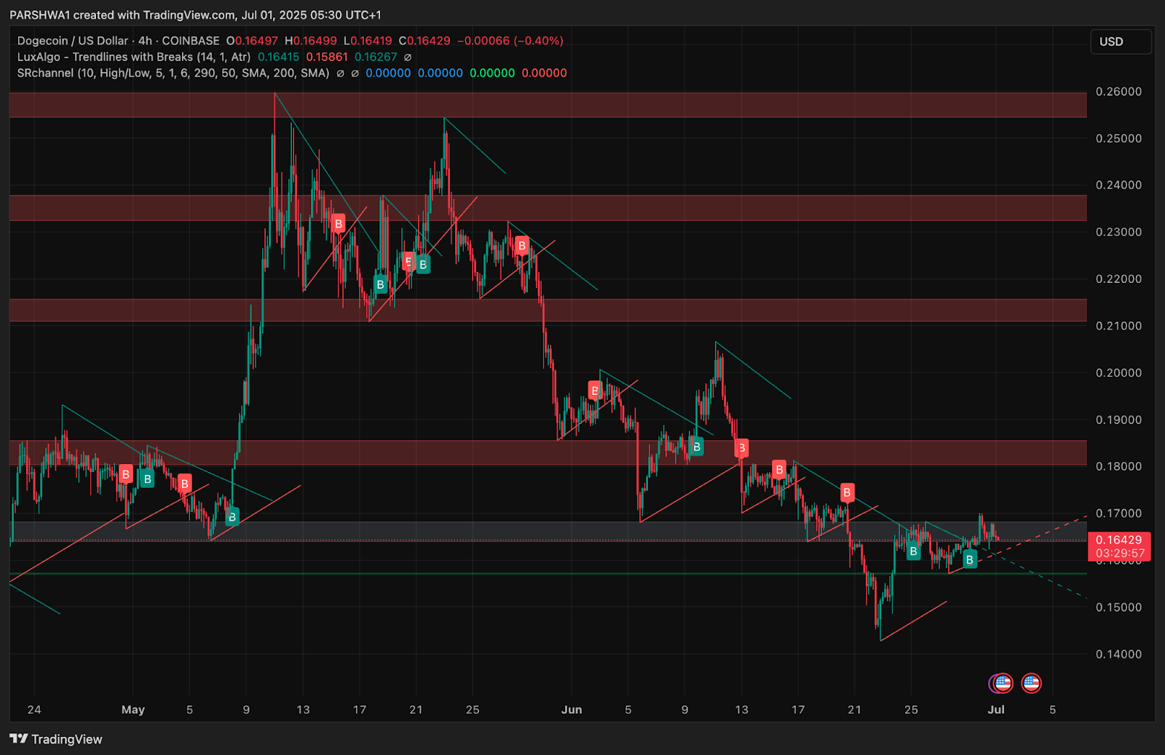Click the 0.23000 price axis label
The width and height of the screenshot is (1165, 755).
(x=1118, y=232)
